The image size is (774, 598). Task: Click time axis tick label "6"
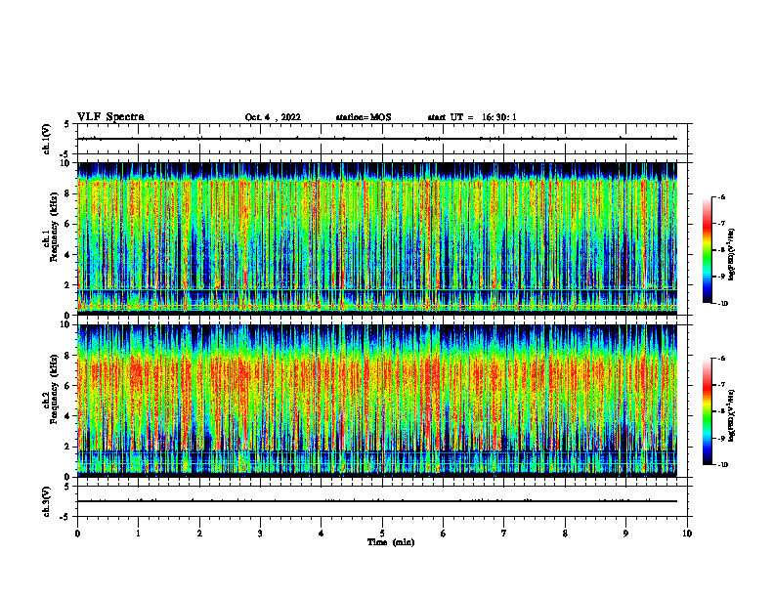443,534
